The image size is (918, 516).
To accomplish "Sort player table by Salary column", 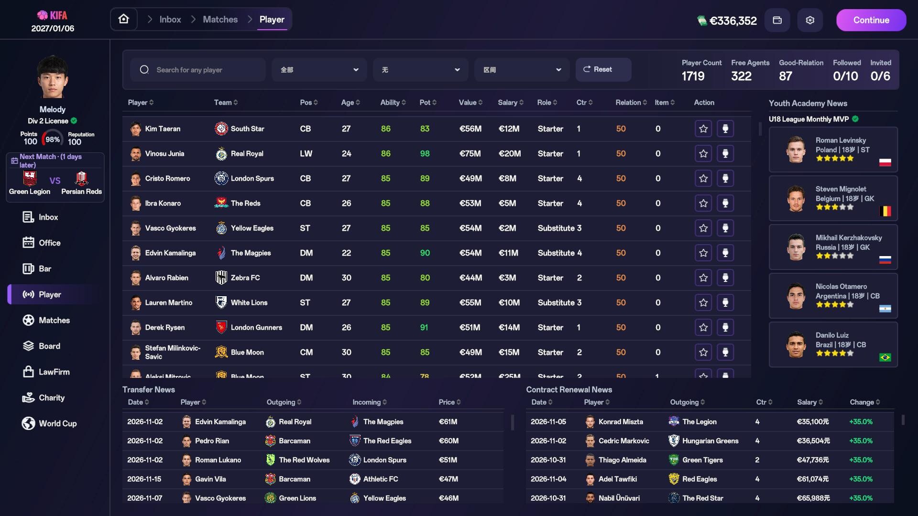I will click(511, 102).
